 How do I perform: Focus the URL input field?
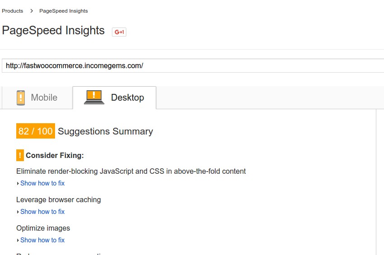[193, 65]
